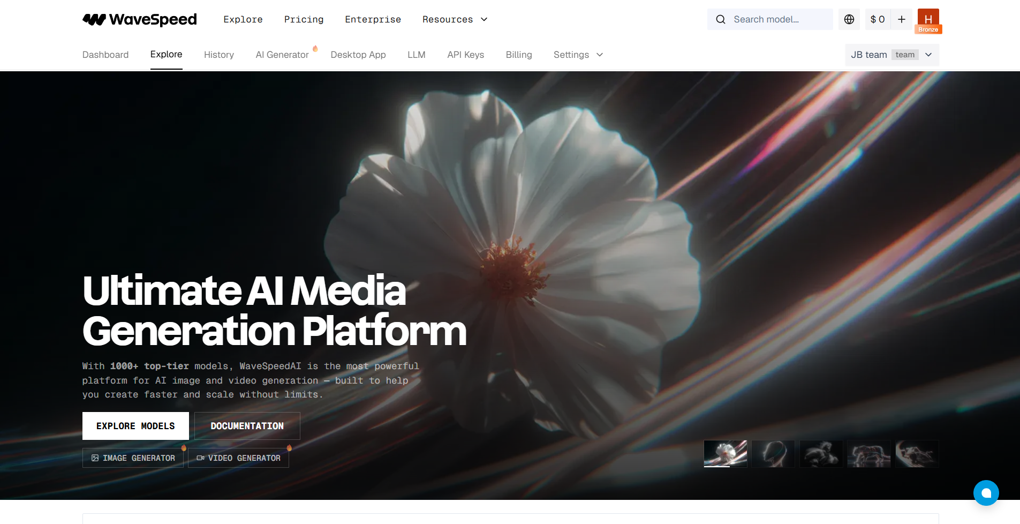
Task: Open the Documentation button
Action: click(x=247, y=426)
